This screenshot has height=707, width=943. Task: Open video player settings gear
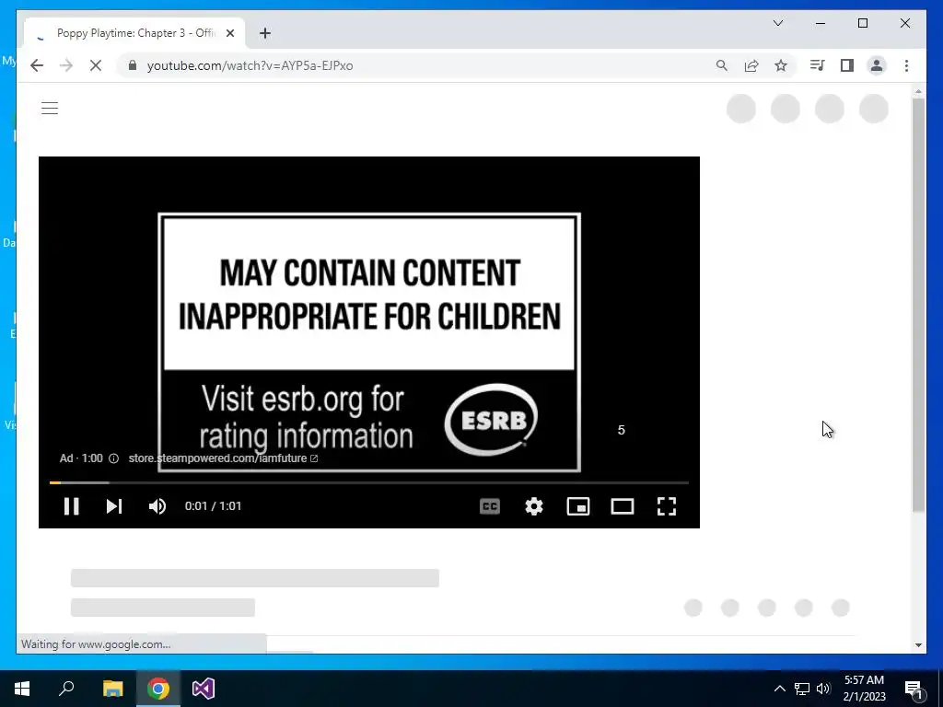click(x=534, y=506)
